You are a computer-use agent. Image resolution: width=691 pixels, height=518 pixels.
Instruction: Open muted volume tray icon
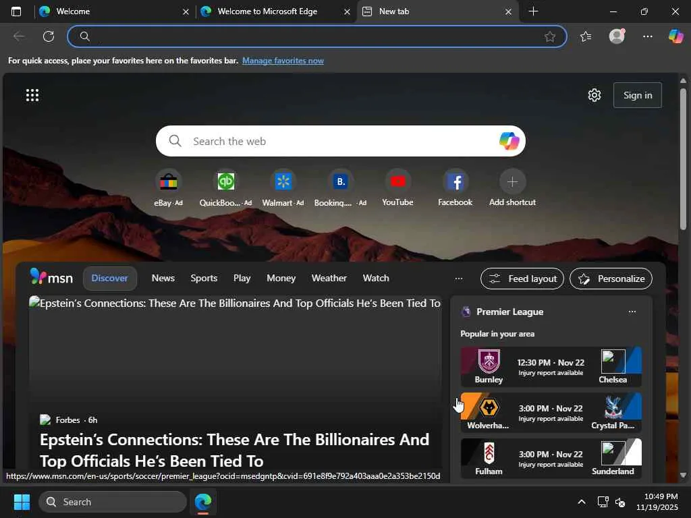[620, 502]
